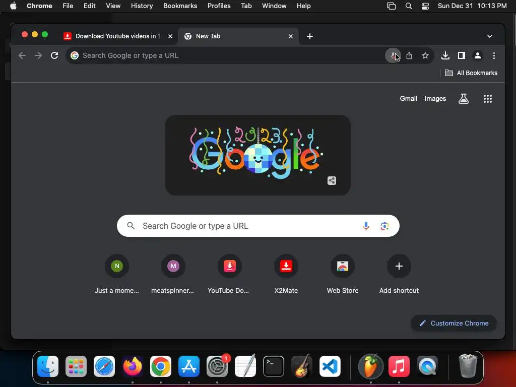516x387 pixels.
Task: Click the Google icon in address bar
Action: pyautogui.click(x=75, y=55)
